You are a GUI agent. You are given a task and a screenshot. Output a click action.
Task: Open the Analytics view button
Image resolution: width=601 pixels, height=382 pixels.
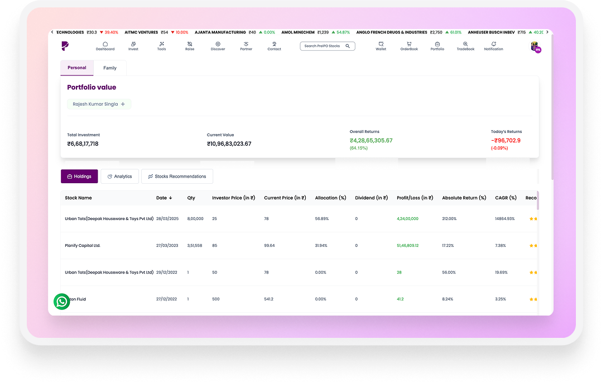tap(119, 176)
